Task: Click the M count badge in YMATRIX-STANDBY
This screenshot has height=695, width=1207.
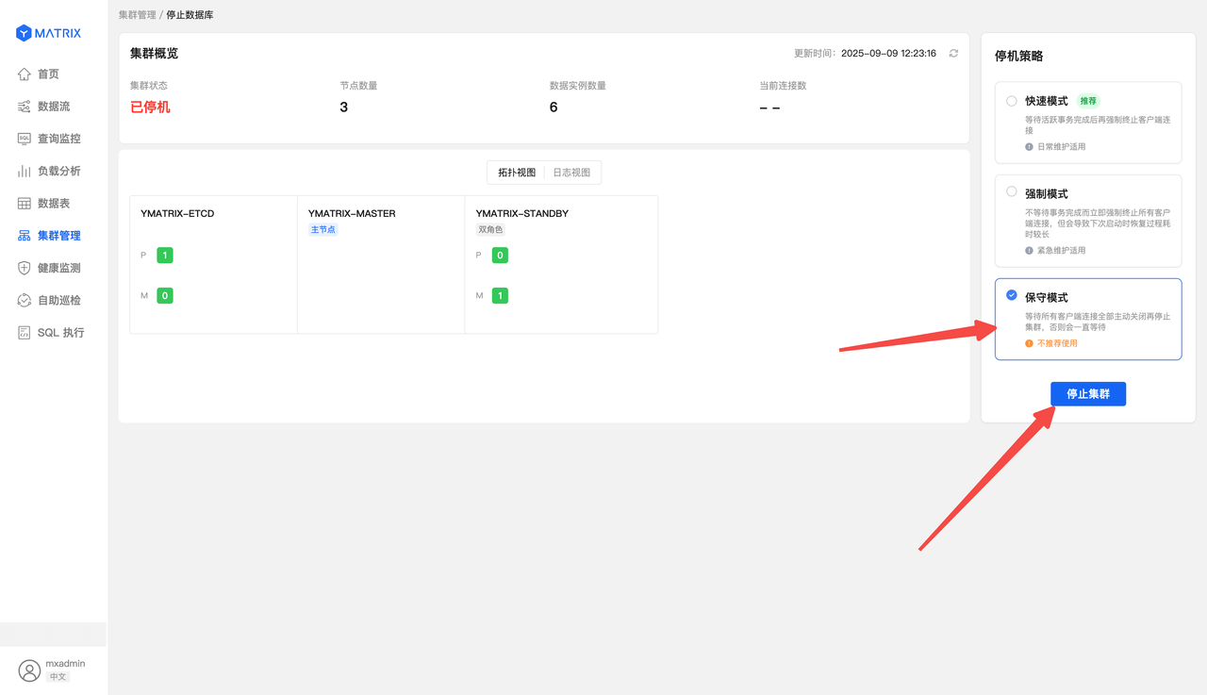Action: point(500,296)
